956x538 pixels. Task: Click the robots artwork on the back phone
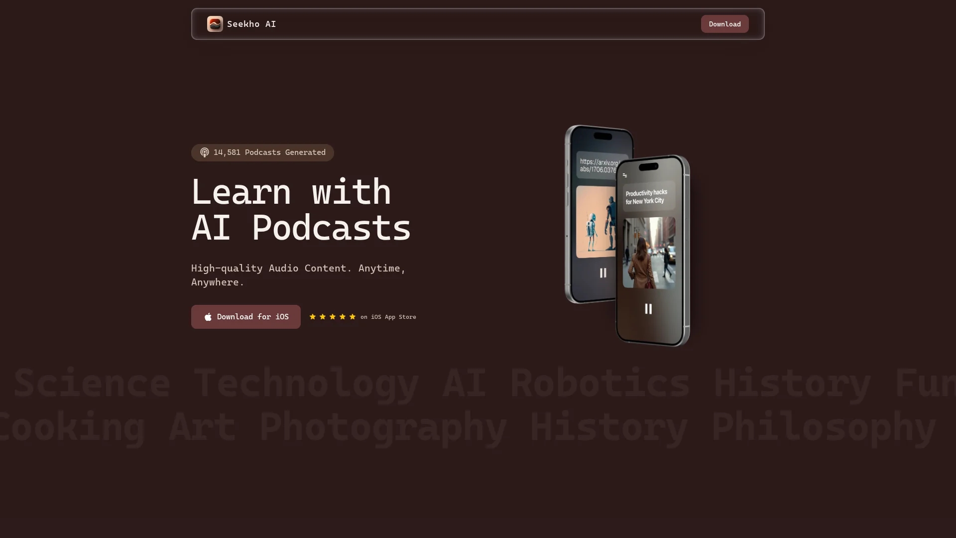pyautogui.click(x=596, y=222)
